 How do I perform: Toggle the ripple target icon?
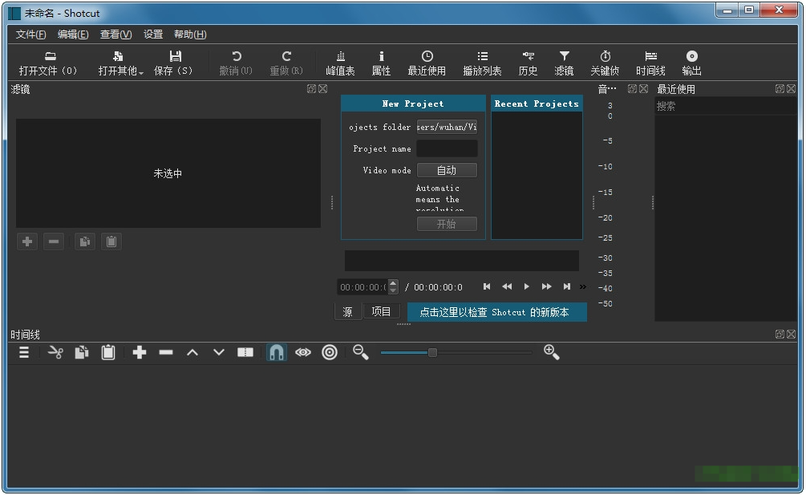point(330,353)
